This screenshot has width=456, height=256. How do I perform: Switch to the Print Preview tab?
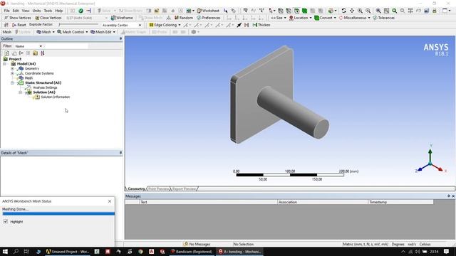[x=158, y=188]
